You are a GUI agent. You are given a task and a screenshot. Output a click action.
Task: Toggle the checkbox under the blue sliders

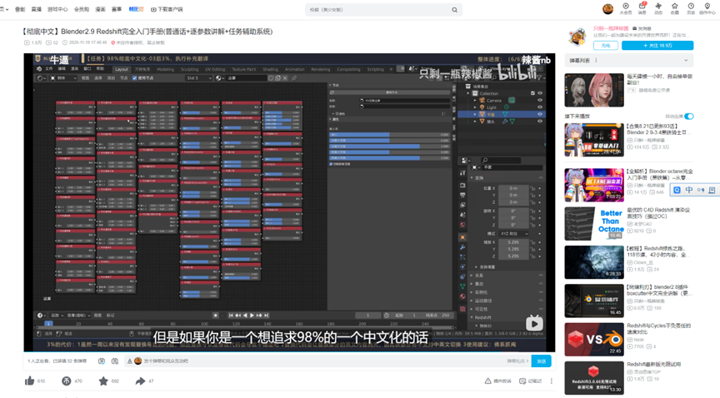pyautogui.click(x=331, y=164)
